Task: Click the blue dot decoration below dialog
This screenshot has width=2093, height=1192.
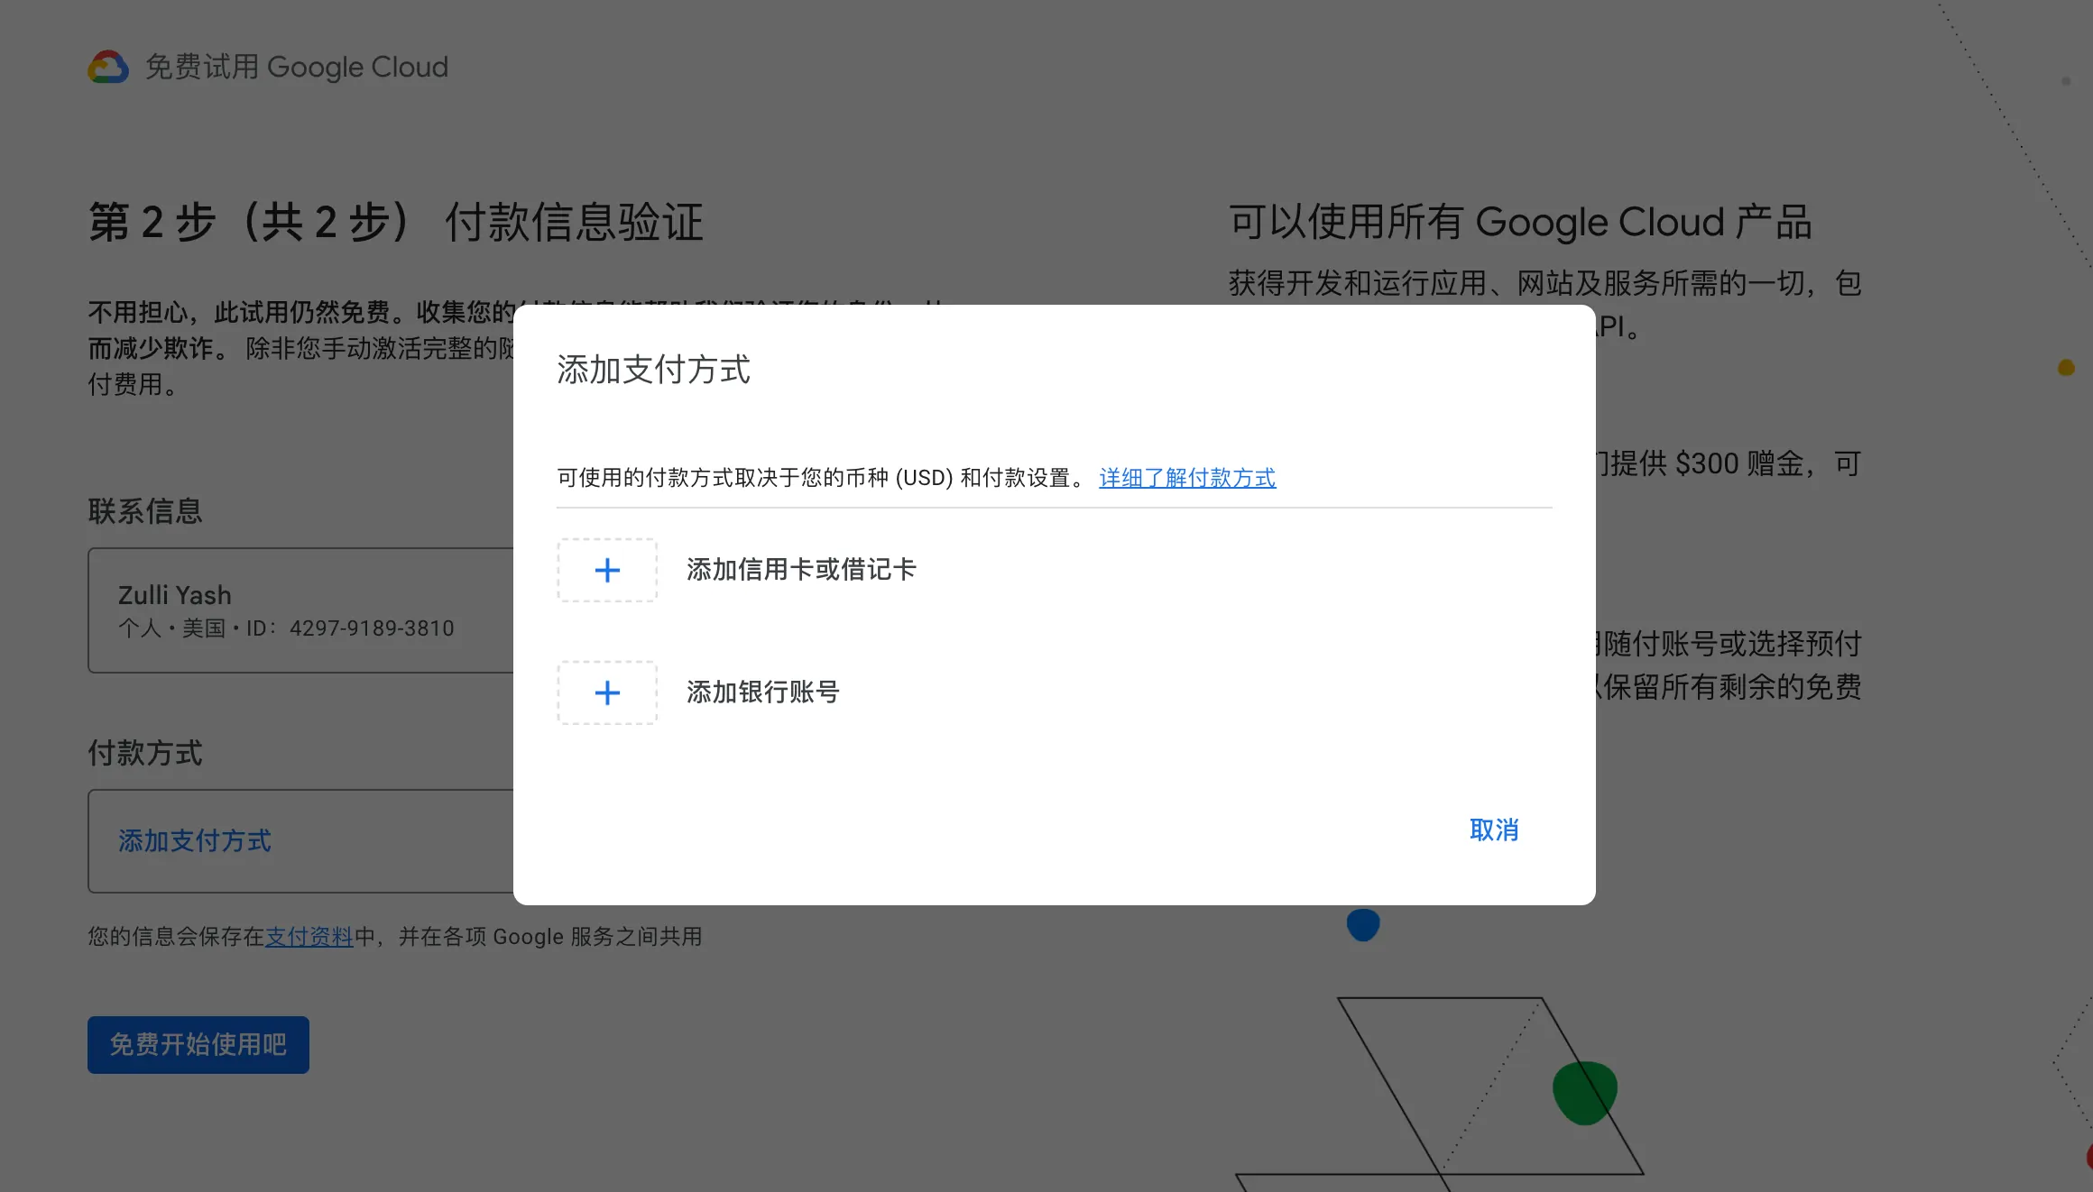Action: tap(1362, 925)
